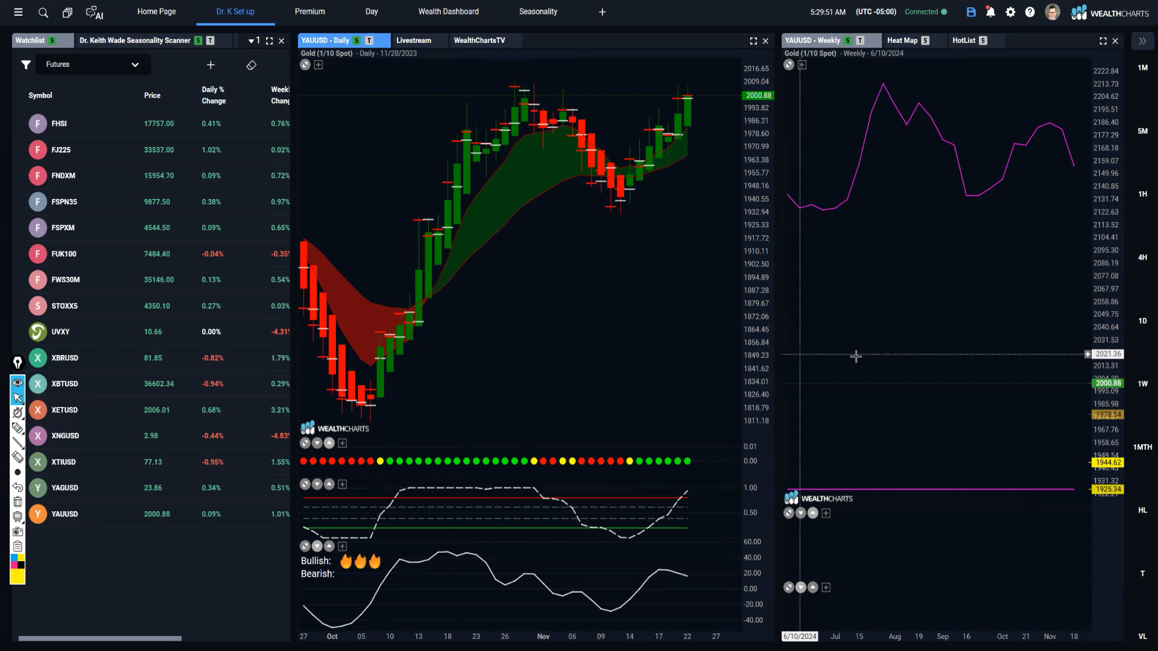Switch to Seasonality workspace tab

(x=538, y=11)
